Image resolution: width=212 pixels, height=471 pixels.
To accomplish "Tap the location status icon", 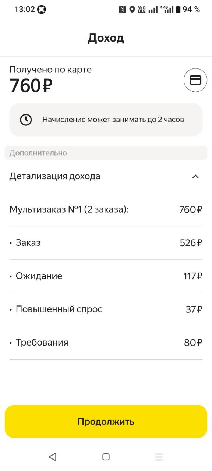I will (x=132, y=10).
